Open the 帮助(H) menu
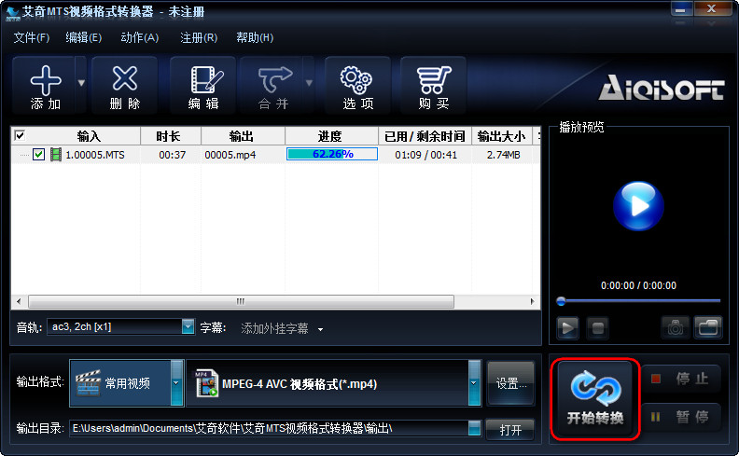 255,37
